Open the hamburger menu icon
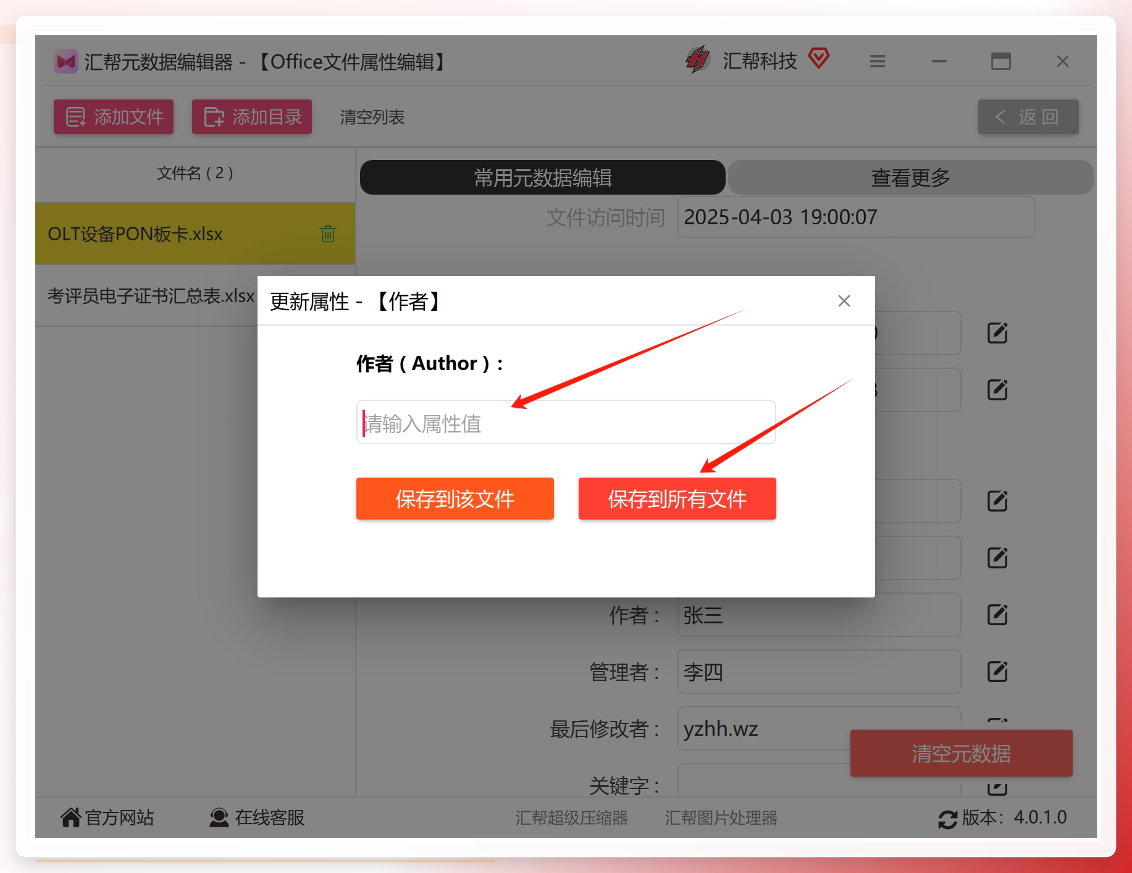 click(878, 61)
